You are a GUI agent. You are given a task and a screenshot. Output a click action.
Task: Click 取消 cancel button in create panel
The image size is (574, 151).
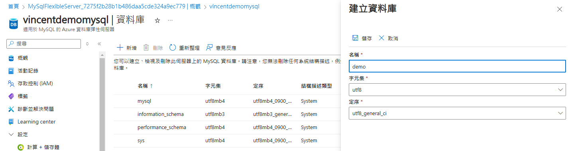point(388,38)
